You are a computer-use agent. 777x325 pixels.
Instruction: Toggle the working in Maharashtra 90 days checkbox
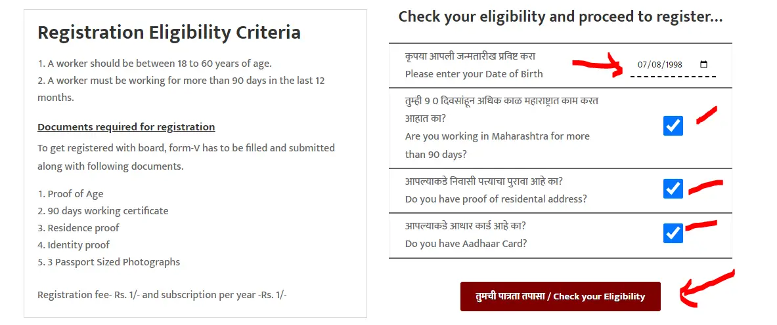pyautogui.click(x=673, y=126)
